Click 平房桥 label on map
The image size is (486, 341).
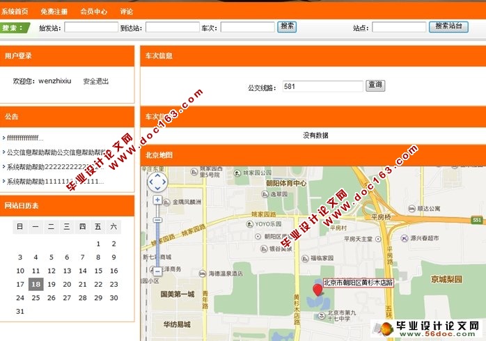(381, 217)
